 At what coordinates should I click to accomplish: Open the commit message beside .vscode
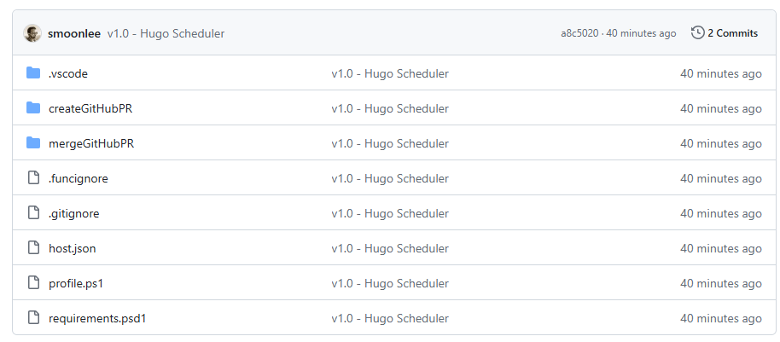390,73
